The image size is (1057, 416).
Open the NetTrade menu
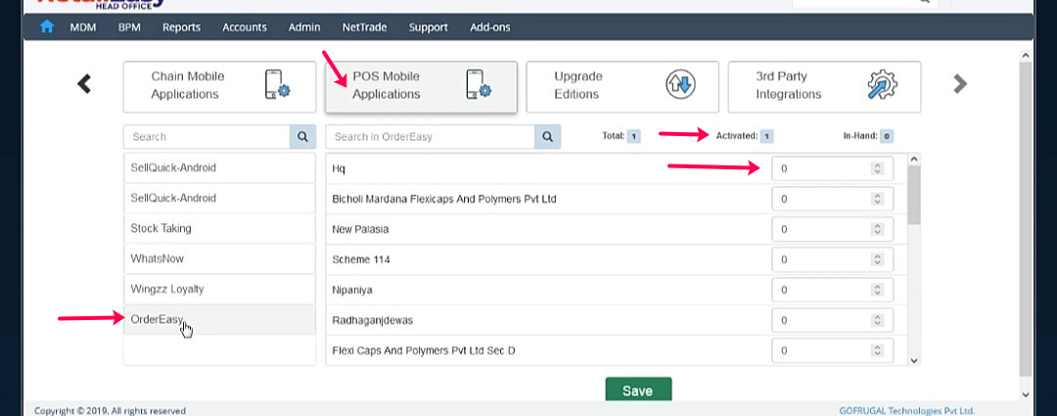(364, 27)
